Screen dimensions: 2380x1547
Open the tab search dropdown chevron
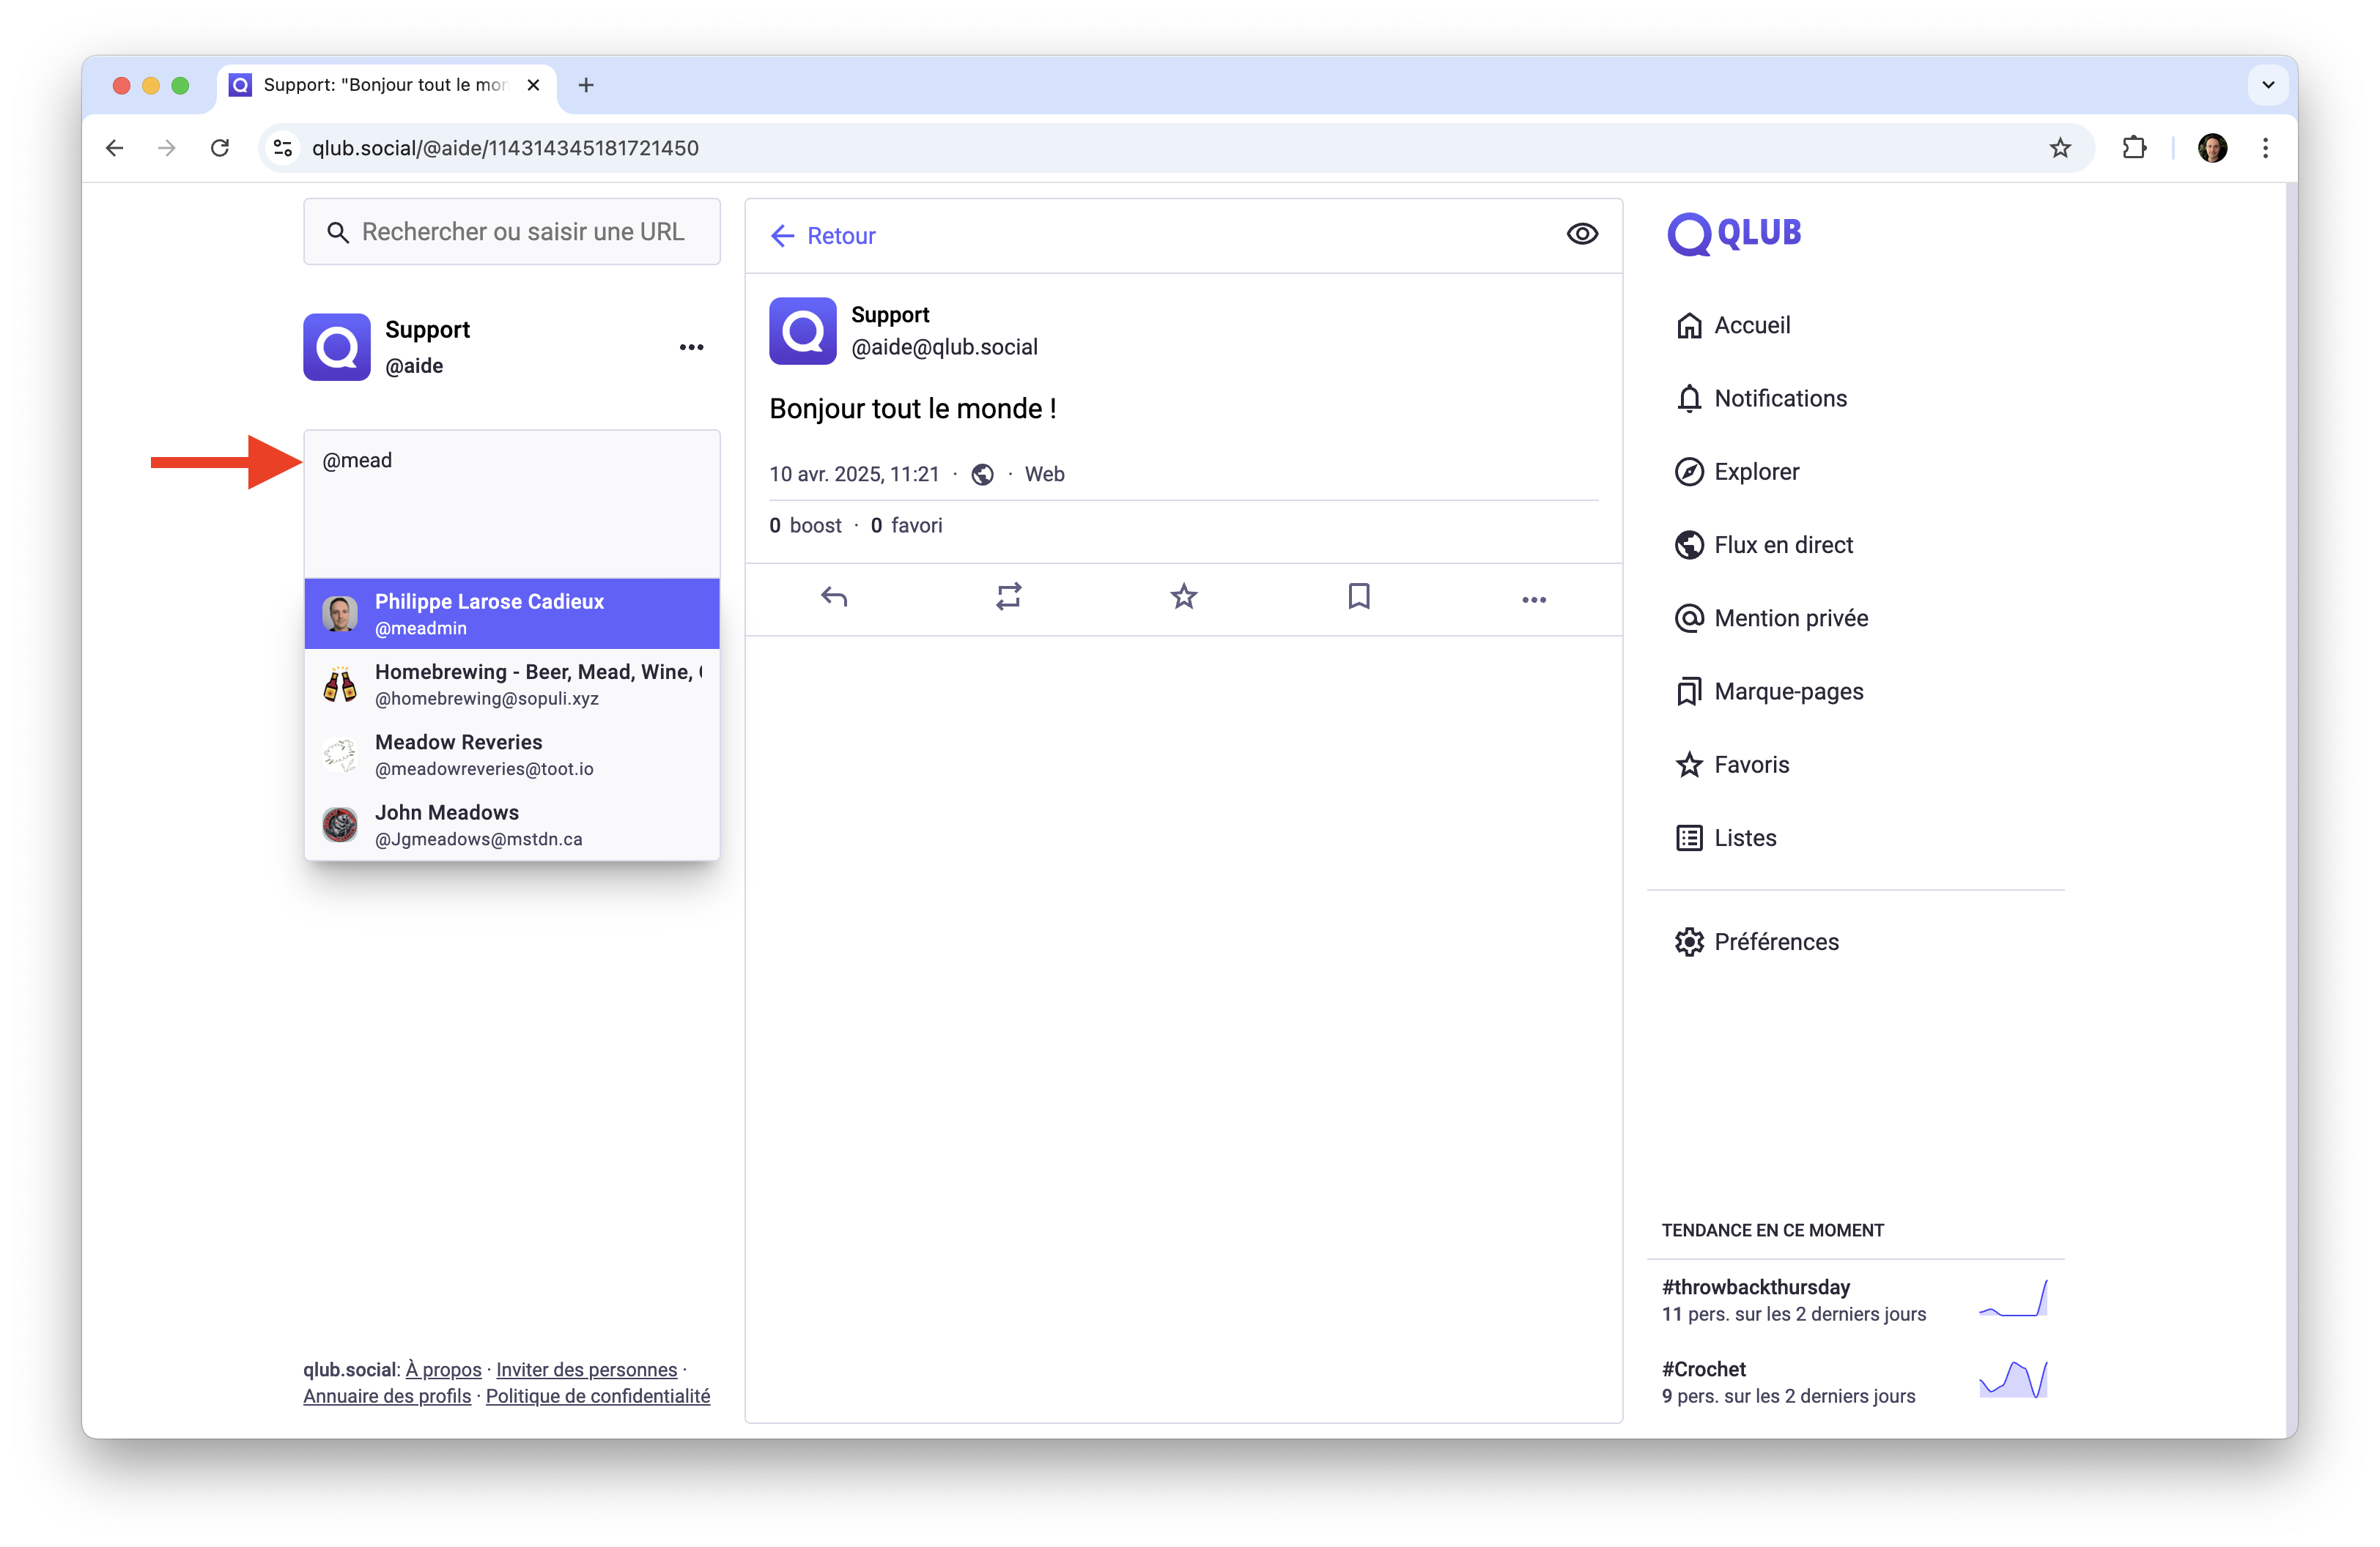[x=2268, y=85]
